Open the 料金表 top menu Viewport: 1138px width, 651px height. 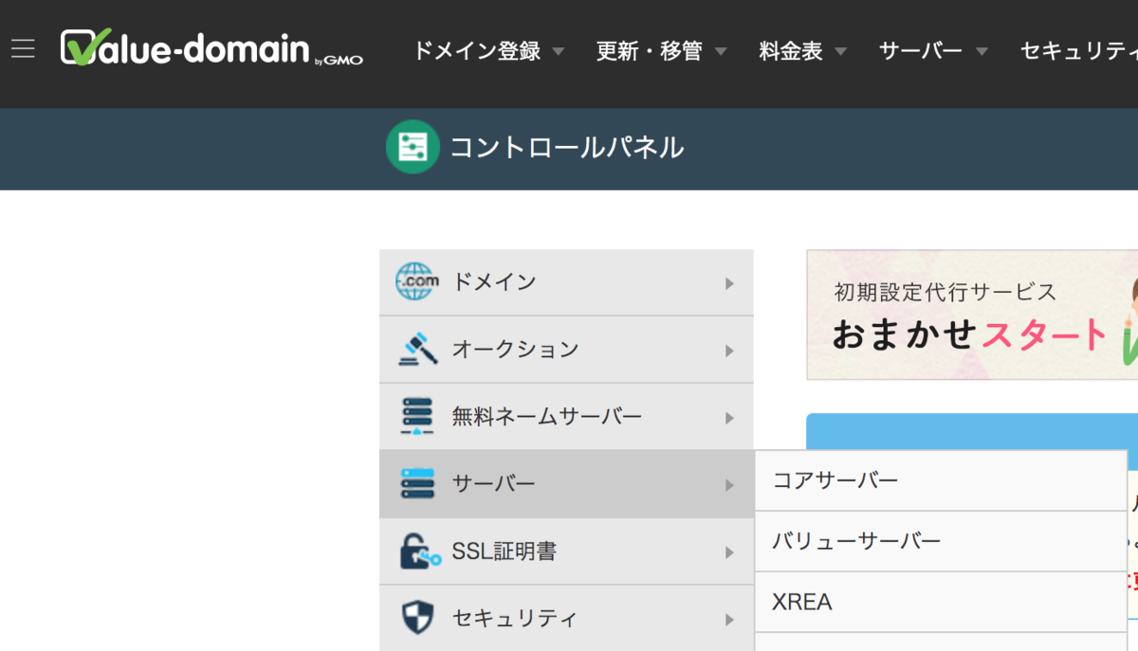coord(791,51)
